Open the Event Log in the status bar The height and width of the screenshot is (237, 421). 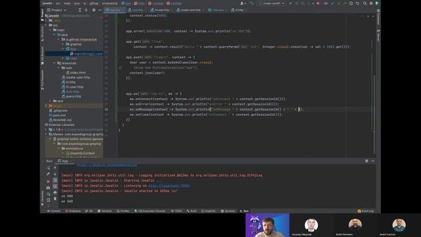[366, 211]
